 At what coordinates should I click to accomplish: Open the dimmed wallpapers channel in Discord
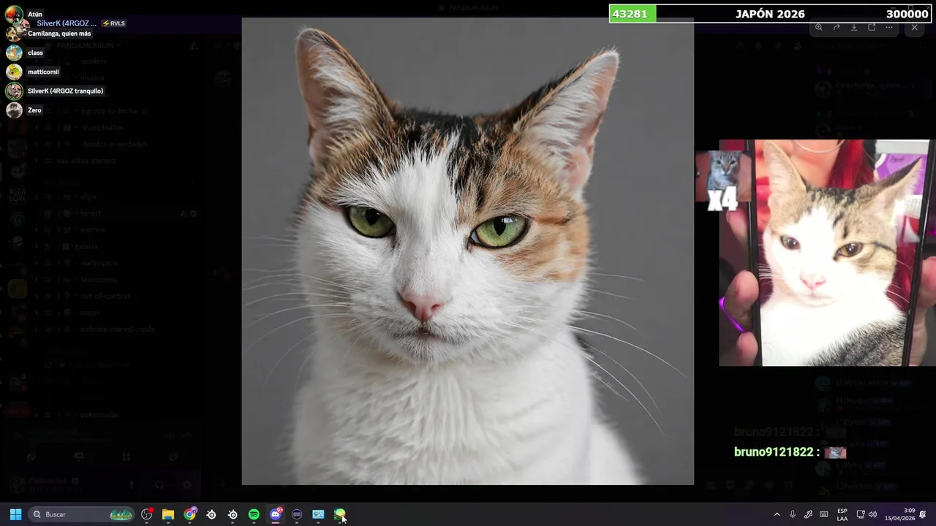pyautogui.click(x=99, y=263)
